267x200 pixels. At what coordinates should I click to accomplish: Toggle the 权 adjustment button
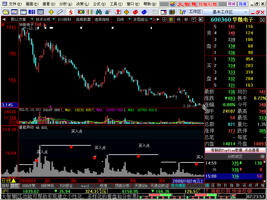coord(171,20)
